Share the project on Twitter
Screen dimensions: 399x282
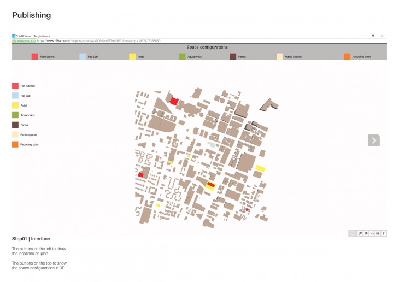(x=366, y=233)
